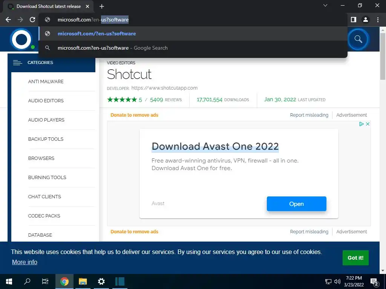Image resolution: width=386 pixels, height=289 pixels.
Task: Open Chrome's three-dot menu
Action: pos(378,20)
